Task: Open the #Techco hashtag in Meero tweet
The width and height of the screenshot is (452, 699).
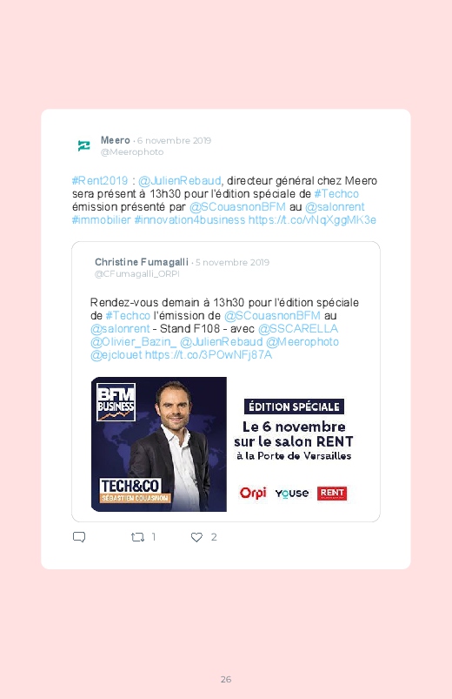Action: [336, 193]
